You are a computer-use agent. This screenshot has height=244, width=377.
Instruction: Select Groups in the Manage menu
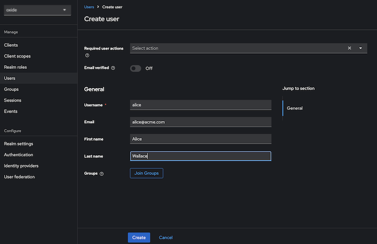[11, 89]
